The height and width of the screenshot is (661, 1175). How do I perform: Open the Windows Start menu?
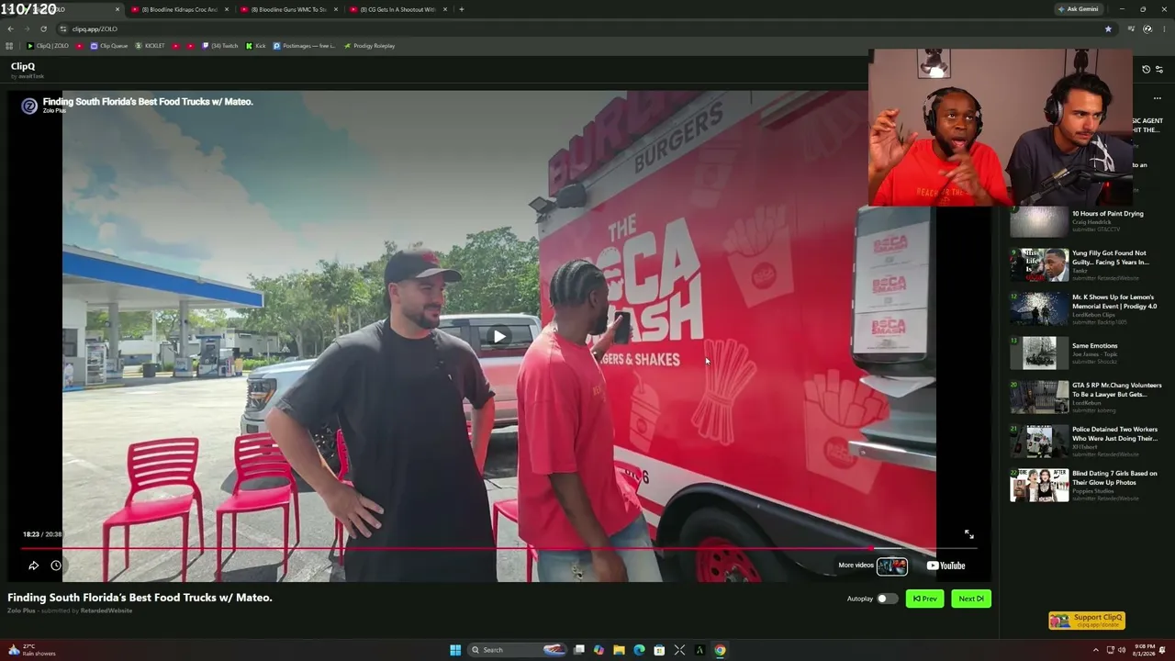click(x=455, y=650)
